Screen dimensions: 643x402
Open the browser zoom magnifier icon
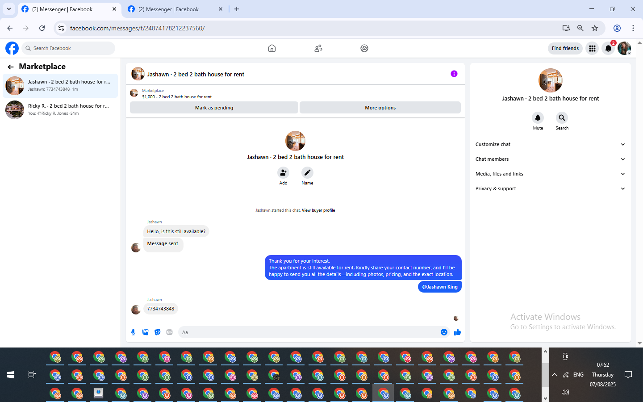[580, 28]
